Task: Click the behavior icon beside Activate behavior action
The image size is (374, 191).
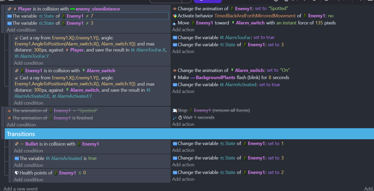Action: (x=175, y=16)
